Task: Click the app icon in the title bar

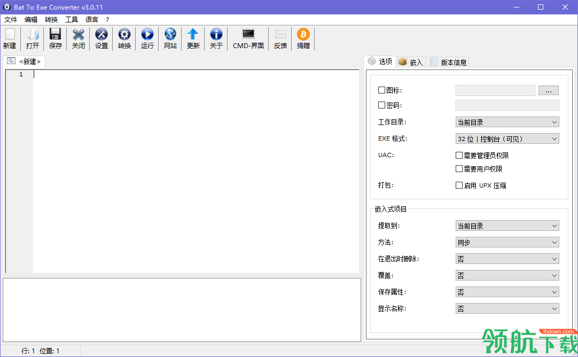Action: pyautogui.click(x=6, y=7)
